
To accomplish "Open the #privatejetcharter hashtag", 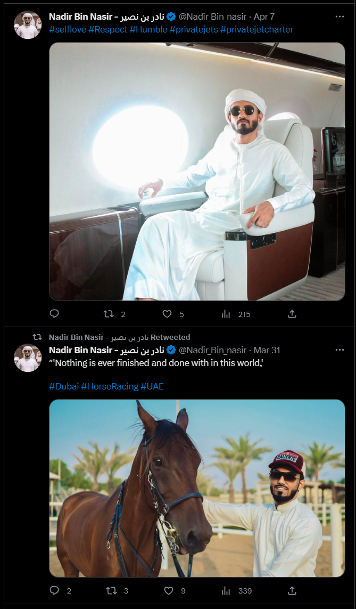I will coord(256,30).
